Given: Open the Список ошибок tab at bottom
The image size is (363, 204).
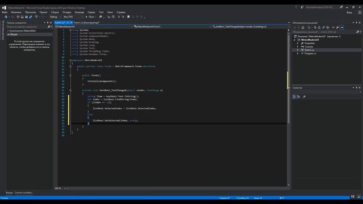Looking at the screenshot, I should click(24, 193).
